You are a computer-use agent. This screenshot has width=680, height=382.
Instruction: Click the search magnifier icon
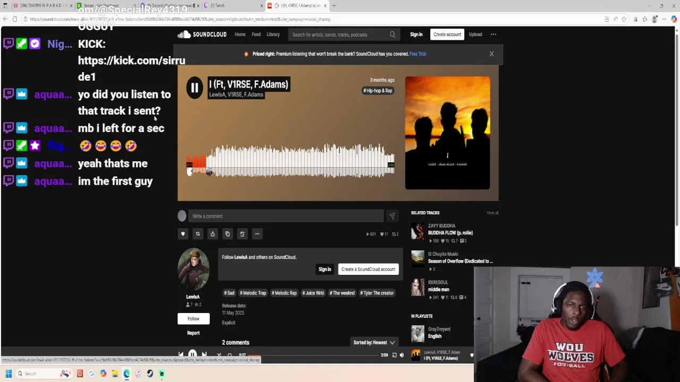[x=393, y=34]
